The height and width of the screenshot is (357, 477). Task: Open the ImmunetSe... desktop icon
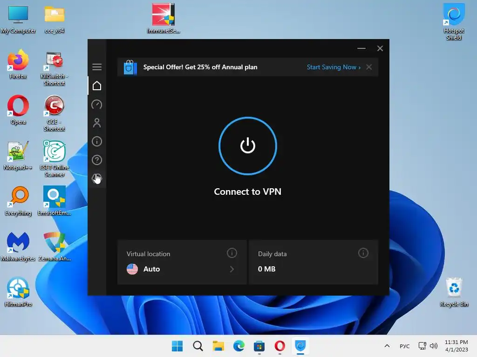(164, 18)
